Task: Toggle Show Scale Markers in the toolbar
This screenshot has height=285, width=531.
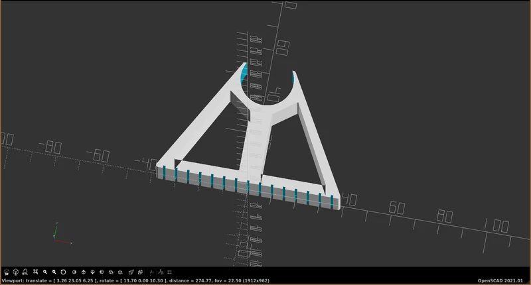Action: click(x=161, y=272)
